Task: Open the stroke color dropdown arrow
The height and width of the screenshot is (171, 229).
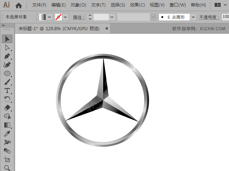Action: pyautogui.click(x=65, y=17)
